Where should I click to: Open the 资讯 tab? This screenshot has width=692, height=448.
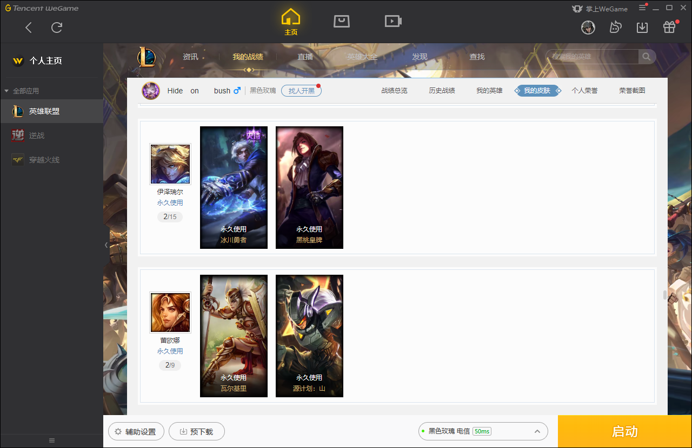(190, 57)
